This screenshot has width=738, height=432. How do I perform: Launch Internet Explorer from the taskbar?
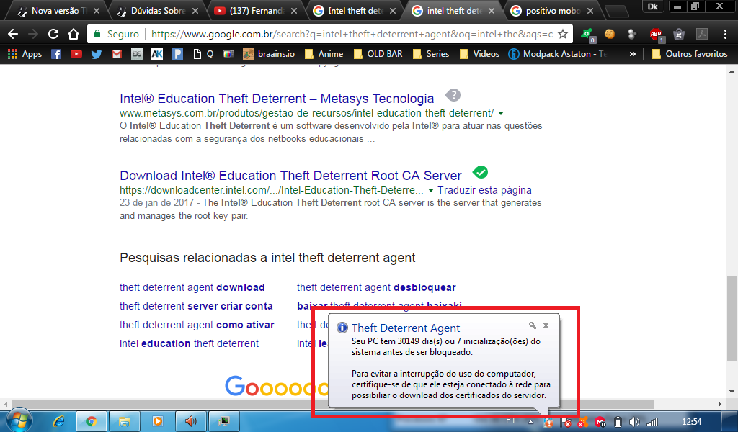[x=59, y=421]
